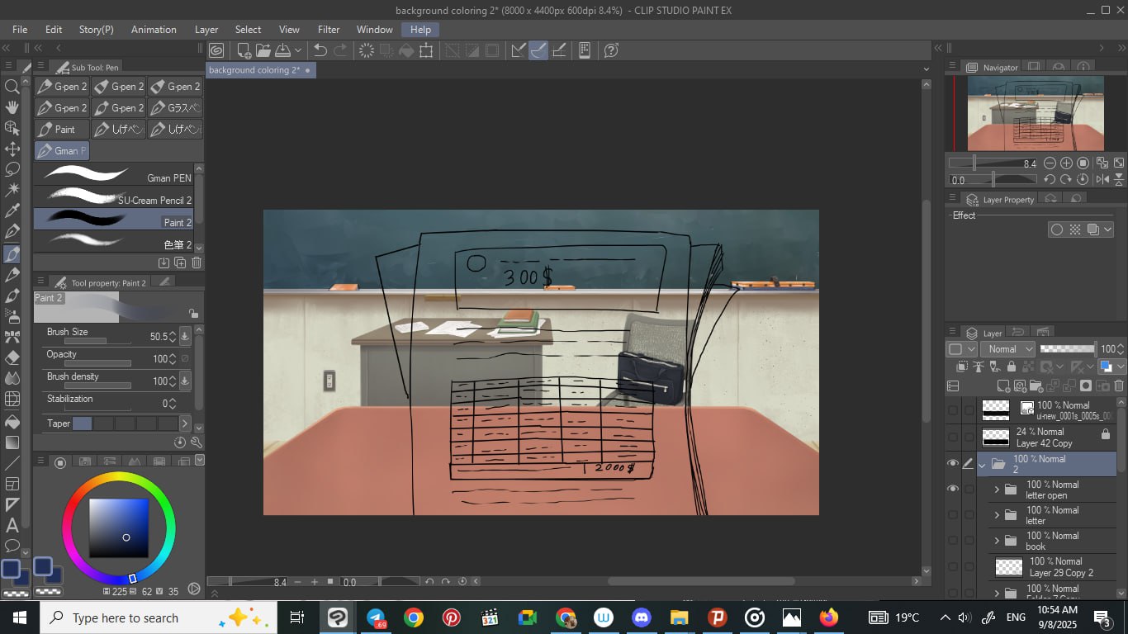This screenshot has width=1128, height=634.
Task: Choose the Eyedropper tool
Action: [12, 211]
